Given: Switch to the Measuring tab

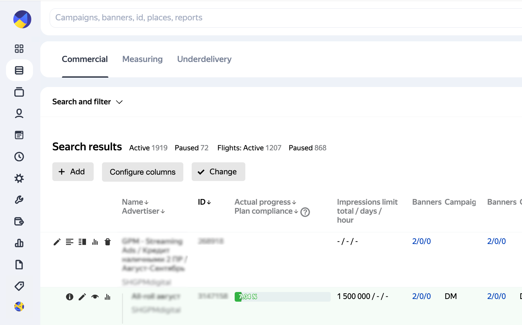Looking at the screenshot, I should pos(142,59).
